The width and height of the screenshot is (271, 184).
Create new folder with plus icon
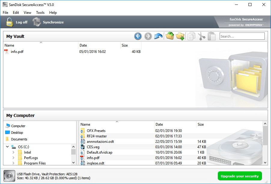click(180, 36)
